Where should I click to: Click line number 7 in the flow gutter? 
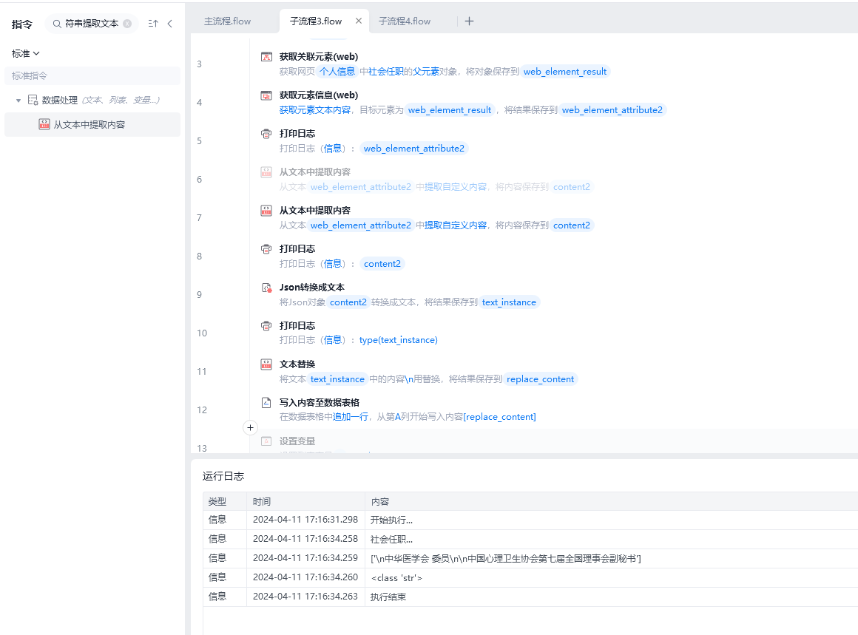click(x=199, y=217)
